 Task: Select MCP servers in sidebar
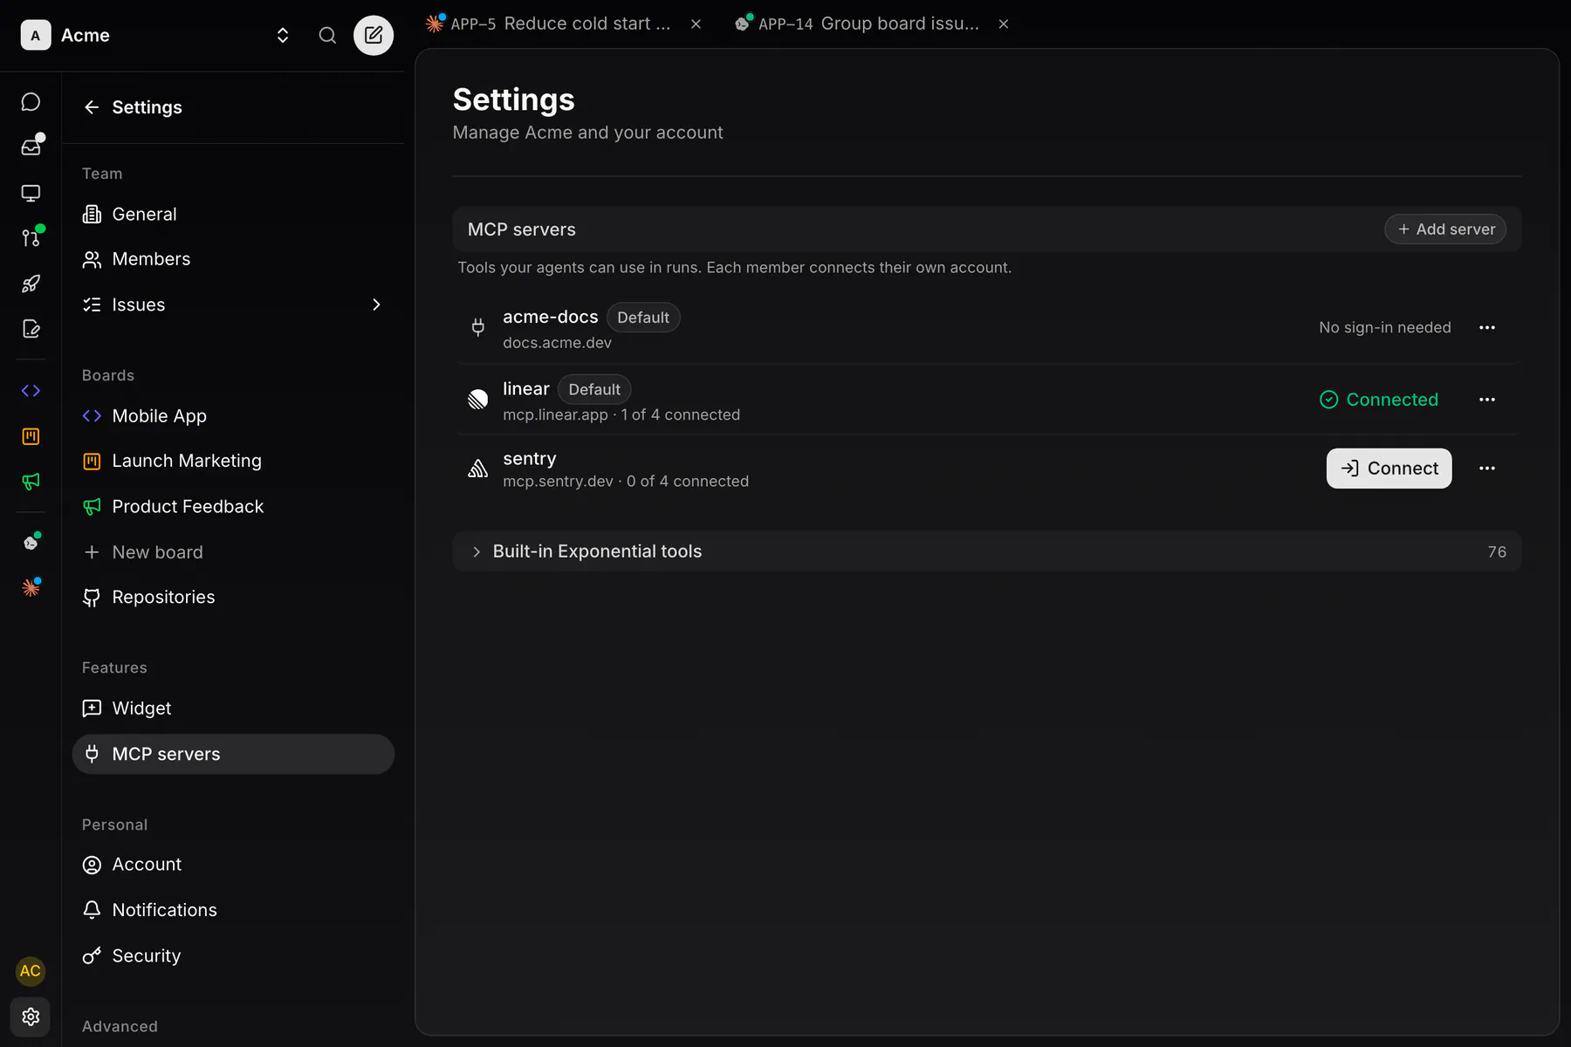pos(233,754)
